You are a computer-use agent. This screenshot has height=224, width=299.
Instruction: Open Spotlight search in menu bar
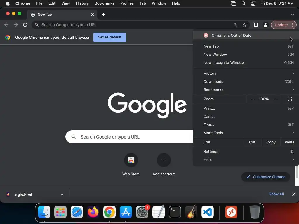click(x=244, y=3)
